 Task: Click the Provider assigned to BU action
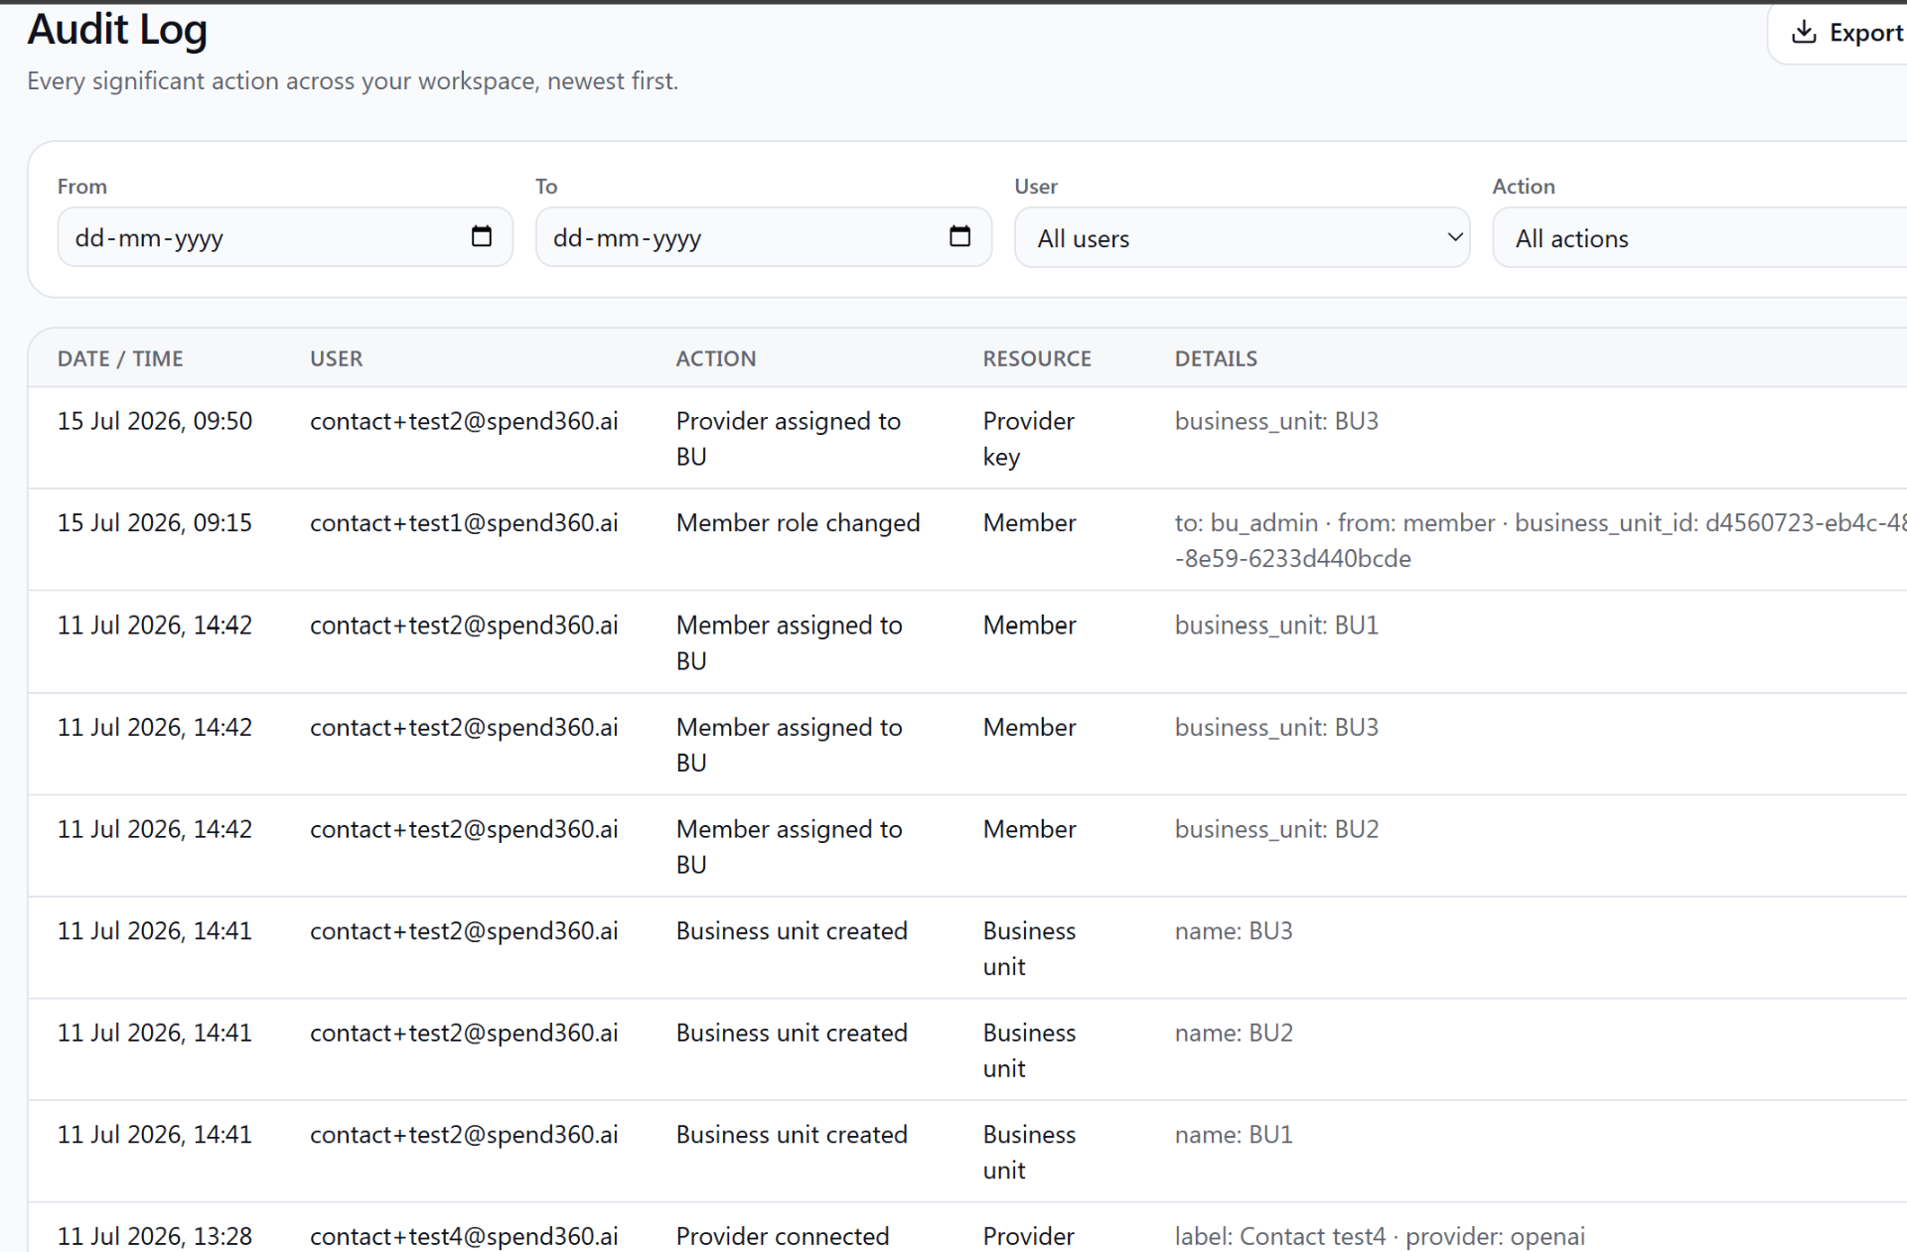(789, 439)
